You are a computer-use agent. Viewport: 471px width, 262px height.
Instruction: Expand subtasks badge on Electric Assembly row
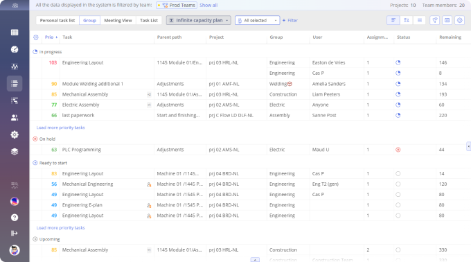coord(149,105)
